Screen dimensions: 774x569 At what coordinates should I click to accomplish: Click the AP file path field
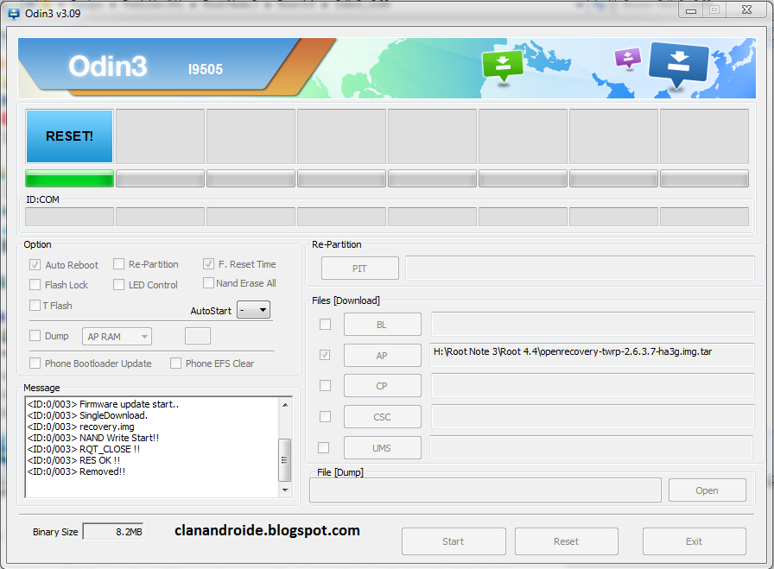(x=592, y=355)
